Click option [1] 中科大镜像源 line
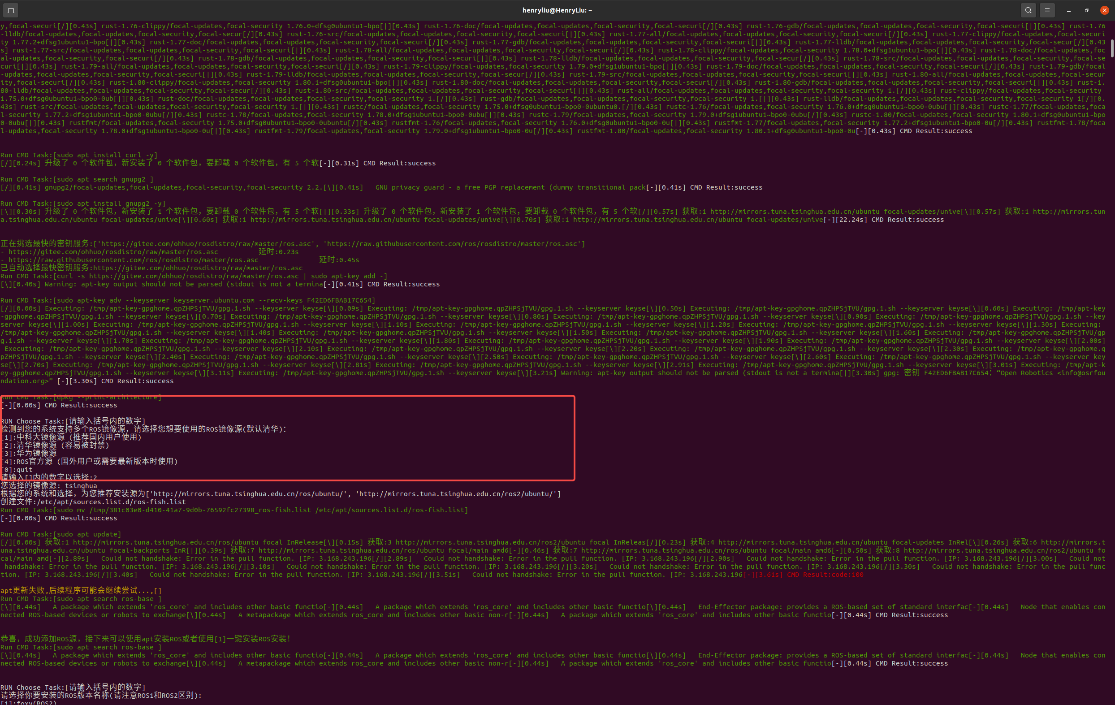Image resolution: width=1115 pixels, height=705 pixels. (71, 437)
